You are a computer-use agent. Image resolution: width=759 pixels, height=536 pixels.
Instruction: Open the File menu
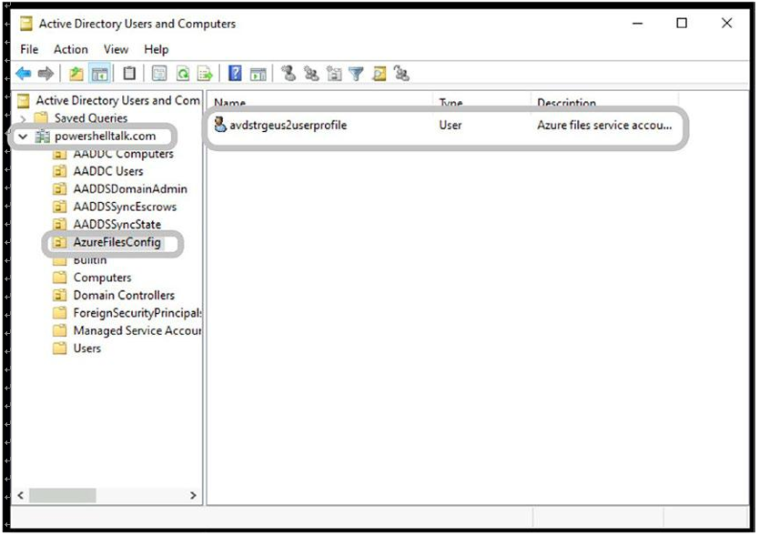coord(29,49)
